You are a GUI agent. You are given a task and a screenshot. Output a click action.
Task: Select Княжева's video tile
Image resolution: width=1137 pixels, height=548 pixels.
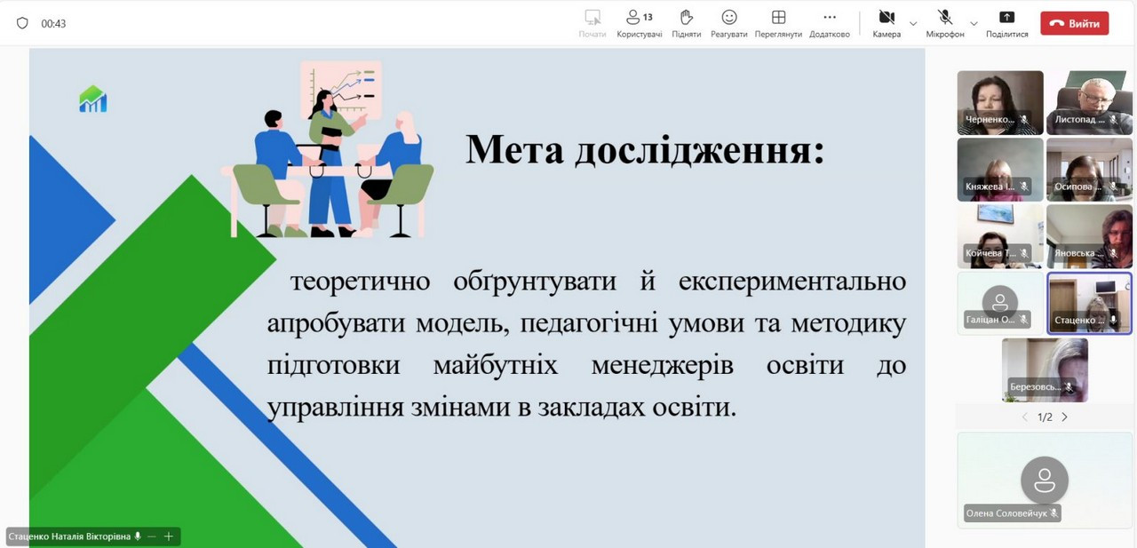pos(1000,170)
